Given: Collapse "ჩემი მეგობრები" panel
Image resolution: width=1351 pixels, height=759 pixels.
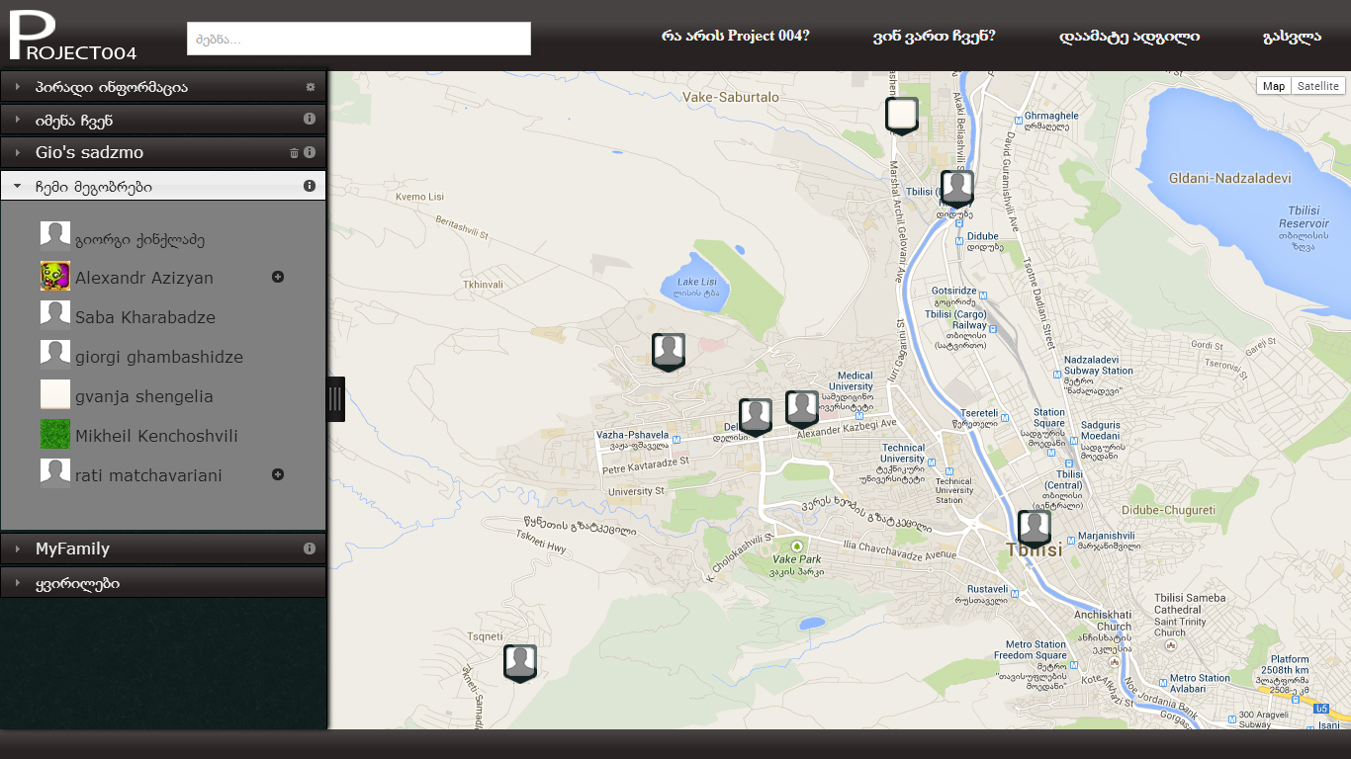Looking at the screenshot, I should click(163, 186).
